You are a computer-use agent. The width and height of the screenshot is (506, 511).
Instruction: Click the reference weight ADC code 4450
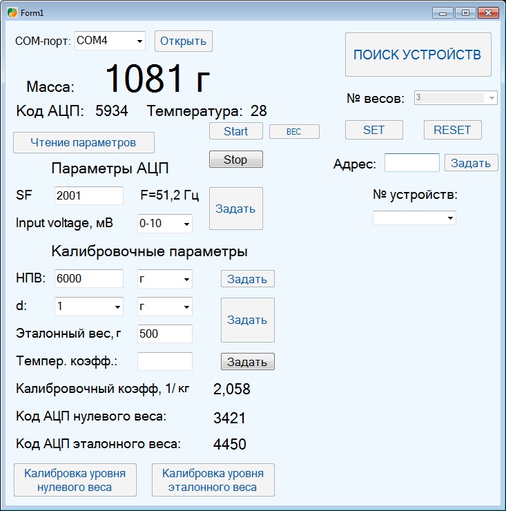[230, 444]
